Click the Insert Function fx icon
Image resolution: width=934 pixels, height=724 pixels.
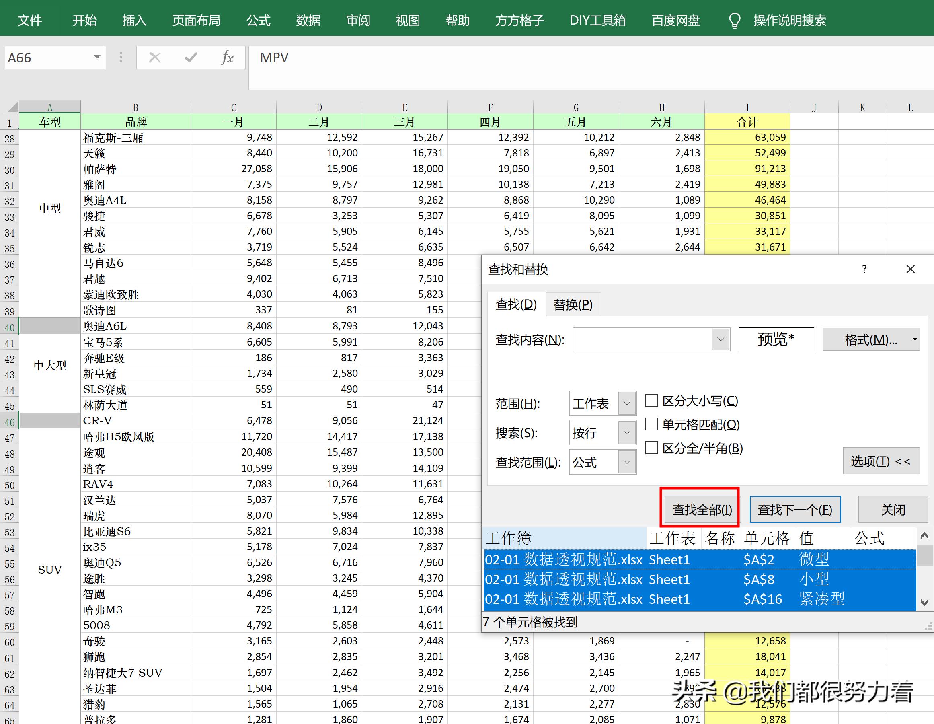click(228, 57)
